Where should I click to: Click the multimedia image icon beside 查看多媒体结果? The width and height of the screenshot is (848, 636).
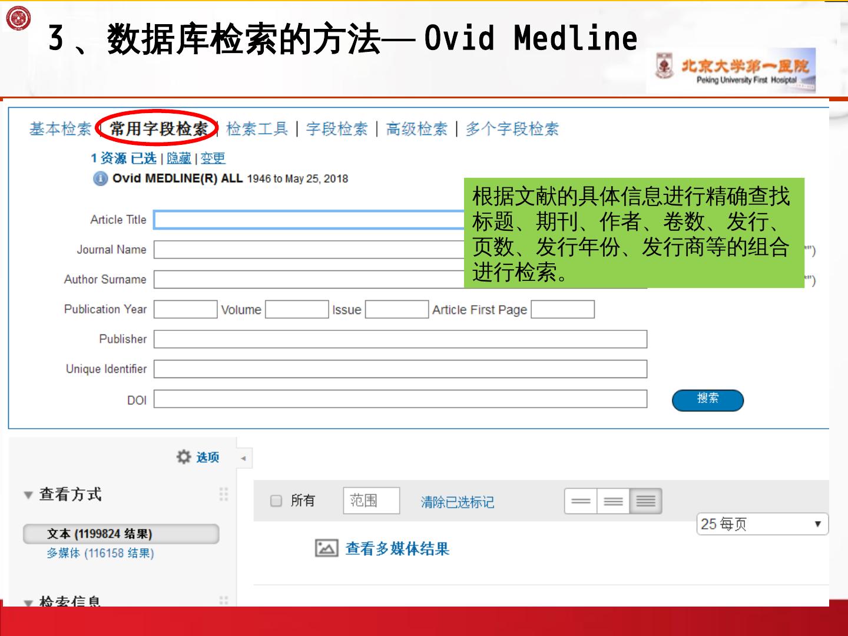326,548
